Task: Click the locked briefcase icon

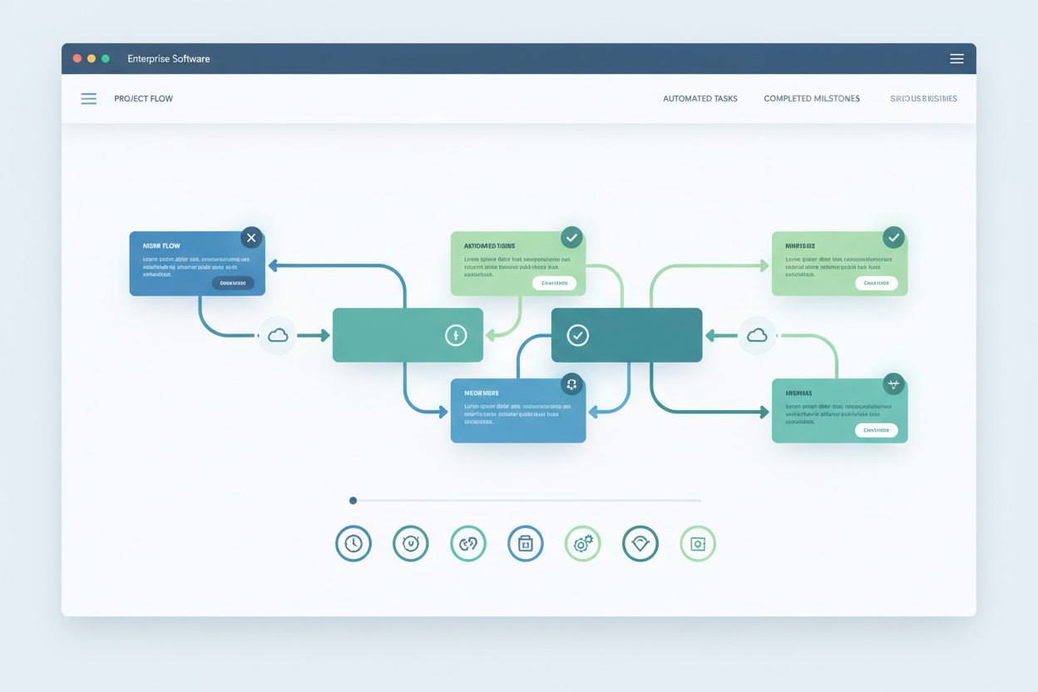Action: [x=526, y=543]
